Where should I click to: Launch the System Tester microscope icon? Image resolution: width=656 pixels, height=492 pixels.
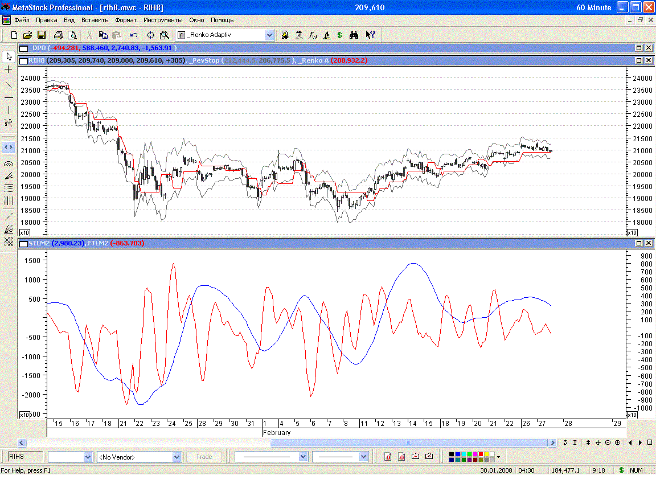(x=327, y=35)
